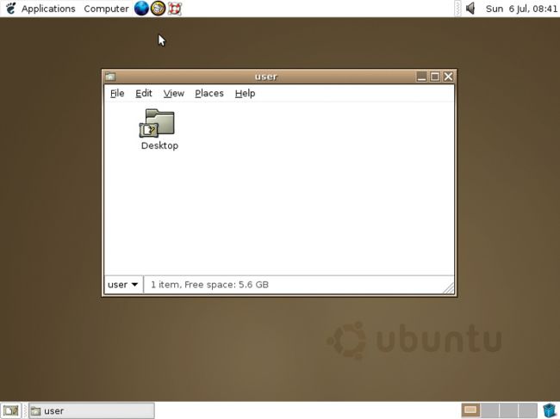Click the top panel applet handle beside volume
This screenshot has height=419, width=560.
pyautogui.click(x=457, y=9)
